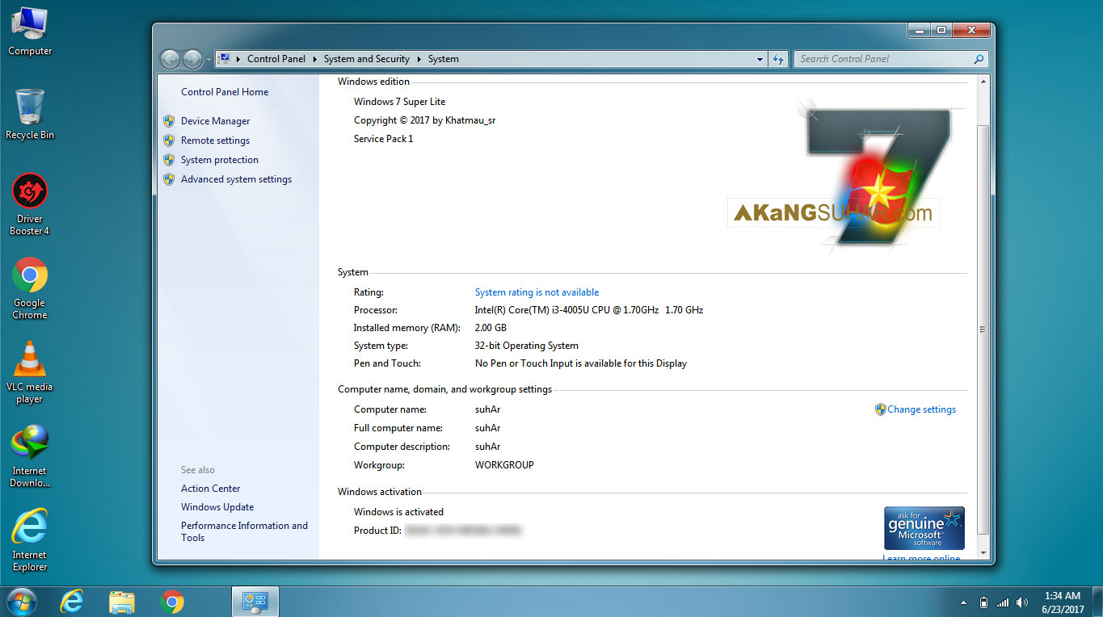Select the System breadcrumb segment
This screenshot has width=1103, height=617.
(x=444, y=59)
